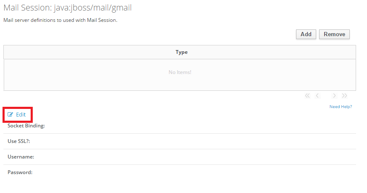Click the Add mail server button
This screenshot has width=367, height=193.
pos(306,34)
